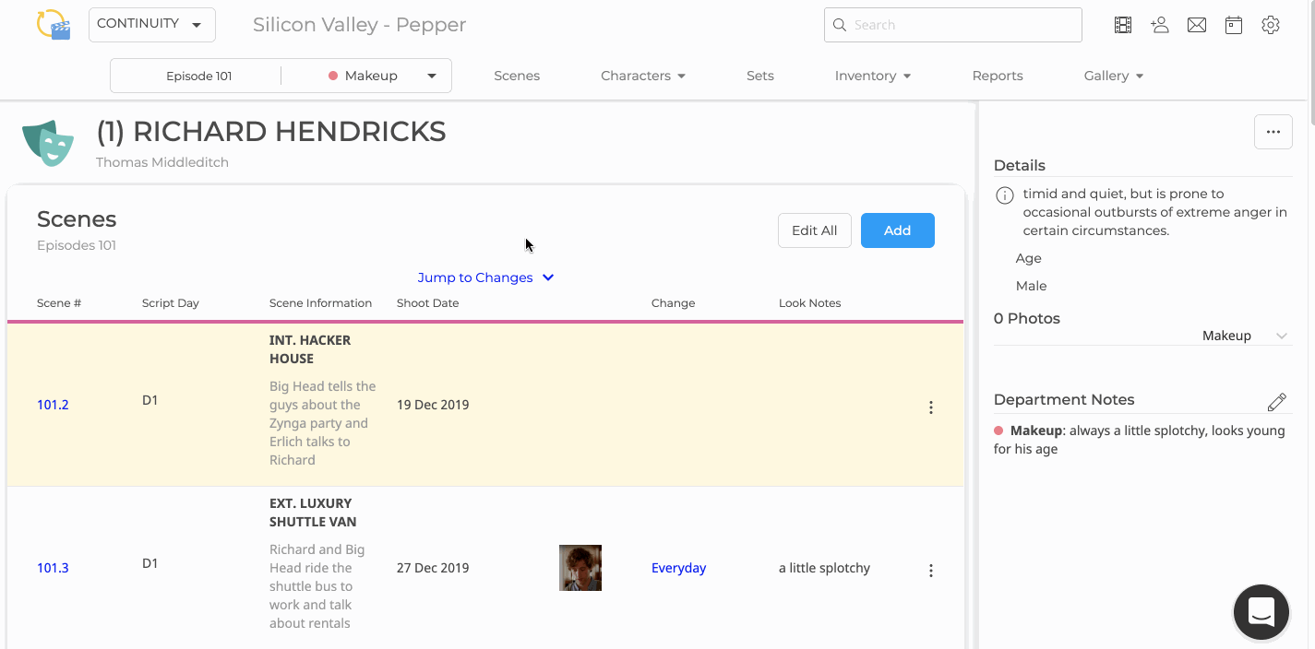Open scene 101.3 link
This screenshot has height=649, width=1315.
click(53, 568)
